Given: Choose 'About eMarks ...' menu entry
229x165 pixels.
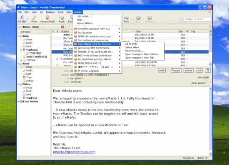Looking at the screenshot, I should 86,23.
